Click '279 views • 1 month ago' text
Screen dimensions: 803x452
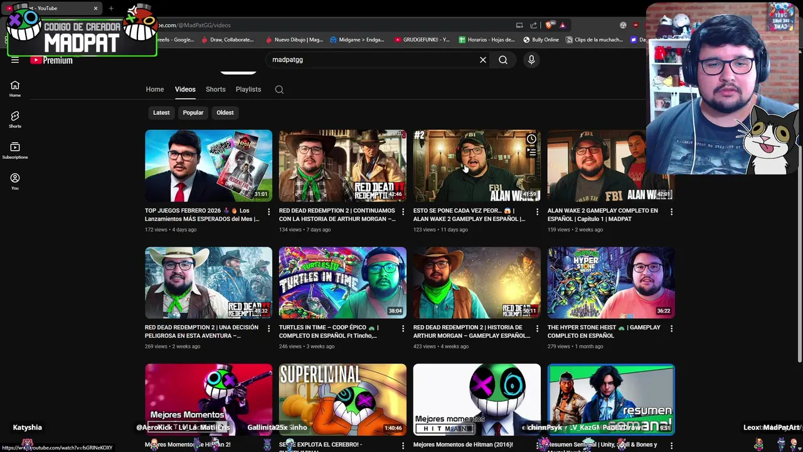point(575,347)
